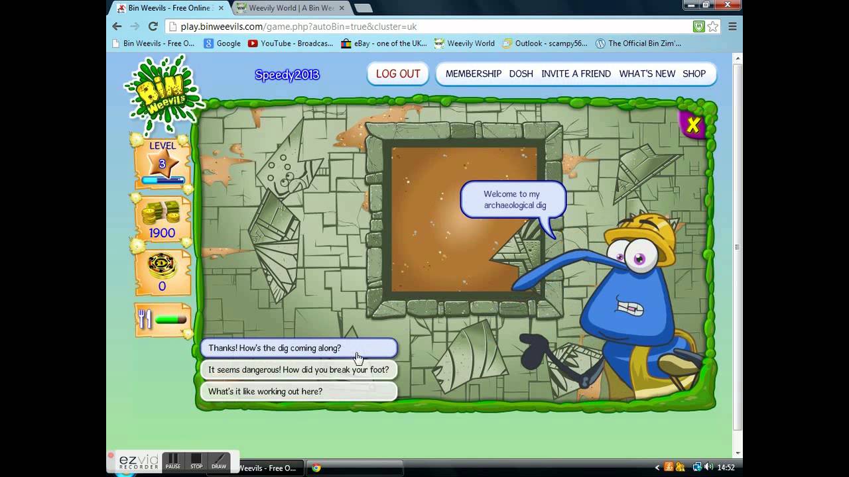
Task: Stop the ezvid recording
Action: (x=196, y=461)
